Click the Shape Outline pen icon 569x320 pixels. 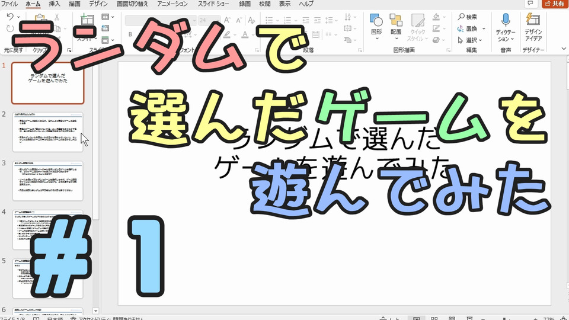pyautogui.click(x=436, y=28)
